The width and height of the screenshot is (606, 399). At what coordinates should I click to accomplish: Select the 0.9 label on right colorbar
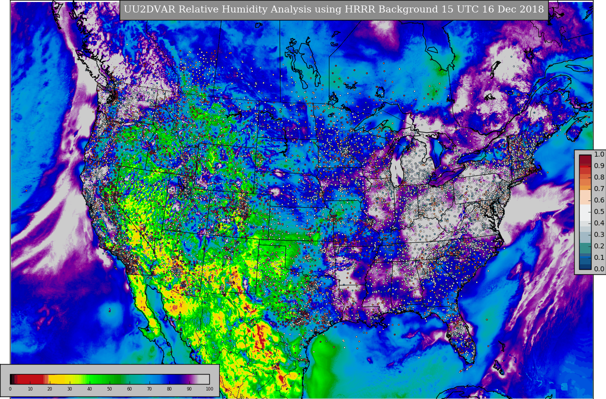(x=599, y=166)
